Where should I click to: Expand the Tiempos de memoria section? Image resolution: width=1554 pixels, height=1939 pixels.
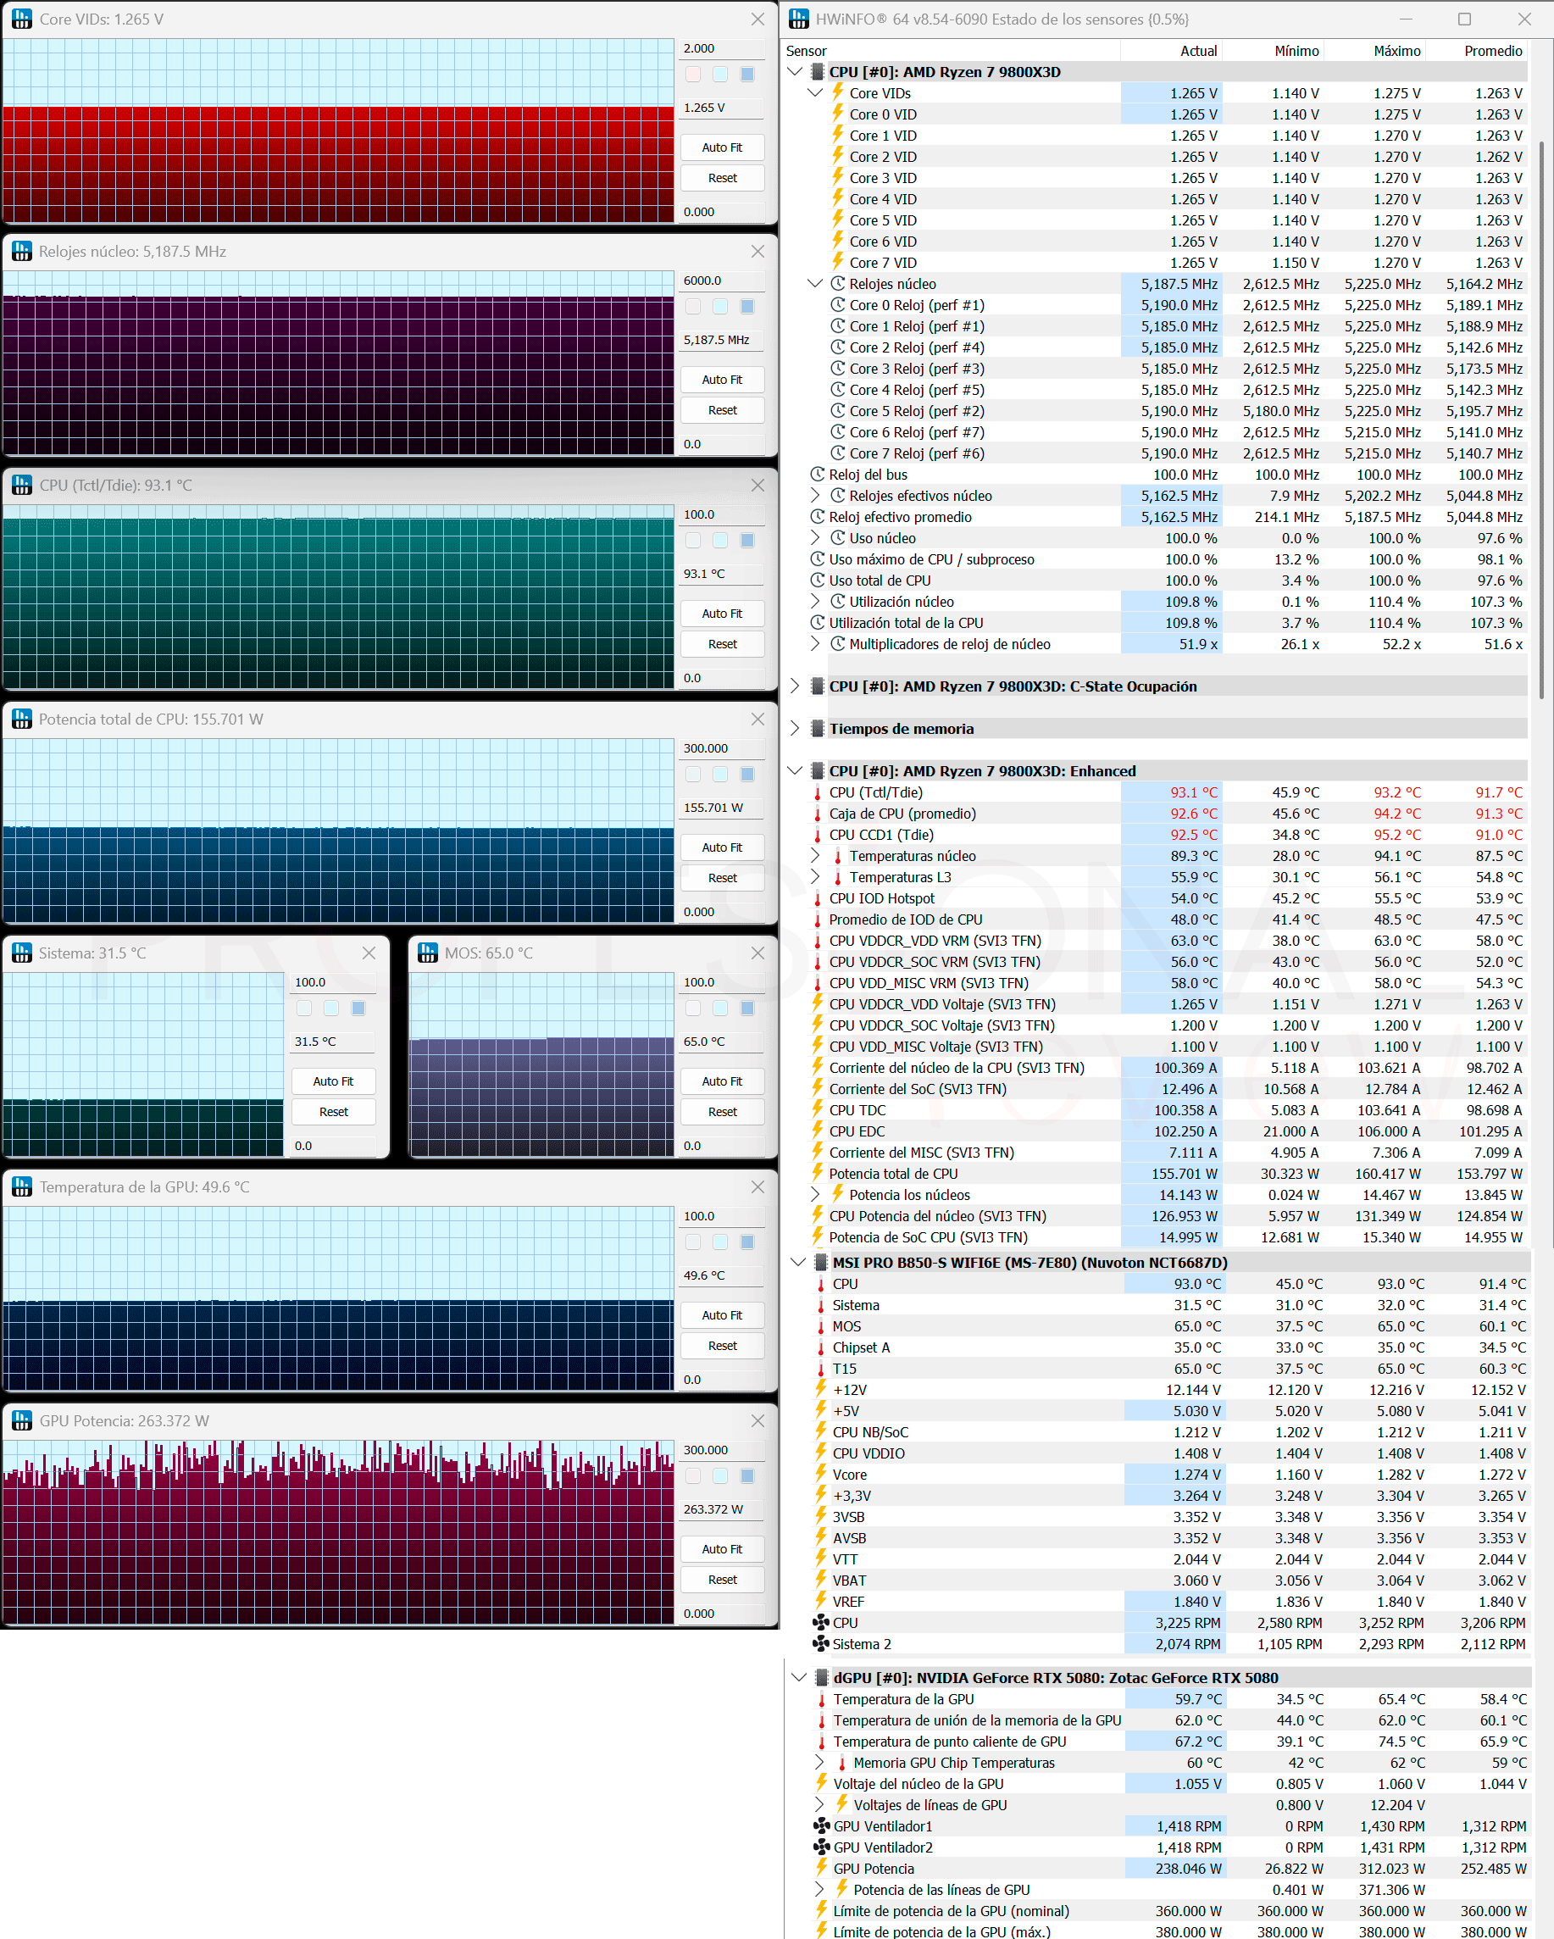pyautogui.click(x=795, y=729)
